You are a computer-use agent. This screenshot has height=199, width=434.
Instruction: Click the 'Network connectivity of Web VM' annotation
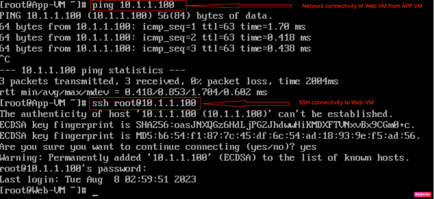coord(362,6)
